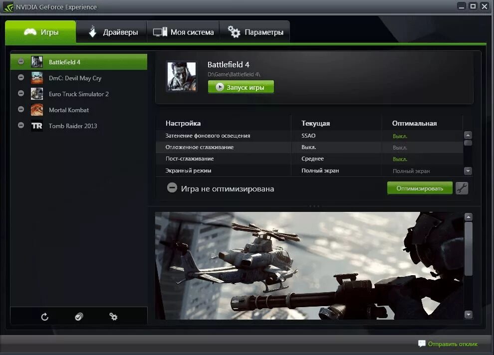Click status circle beside Tomb Raider 2013
Image resolution: width=494 pixels, height=355 pixels.
pos(21,125)
